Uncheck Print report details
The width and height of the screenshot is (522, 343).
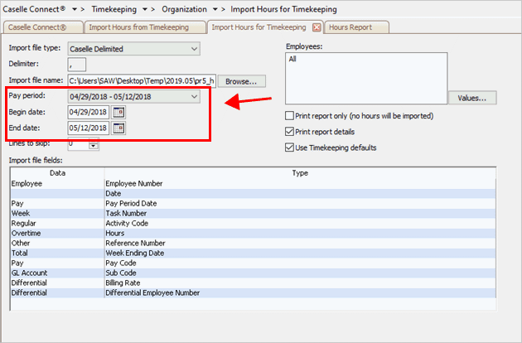pos(289,132)
